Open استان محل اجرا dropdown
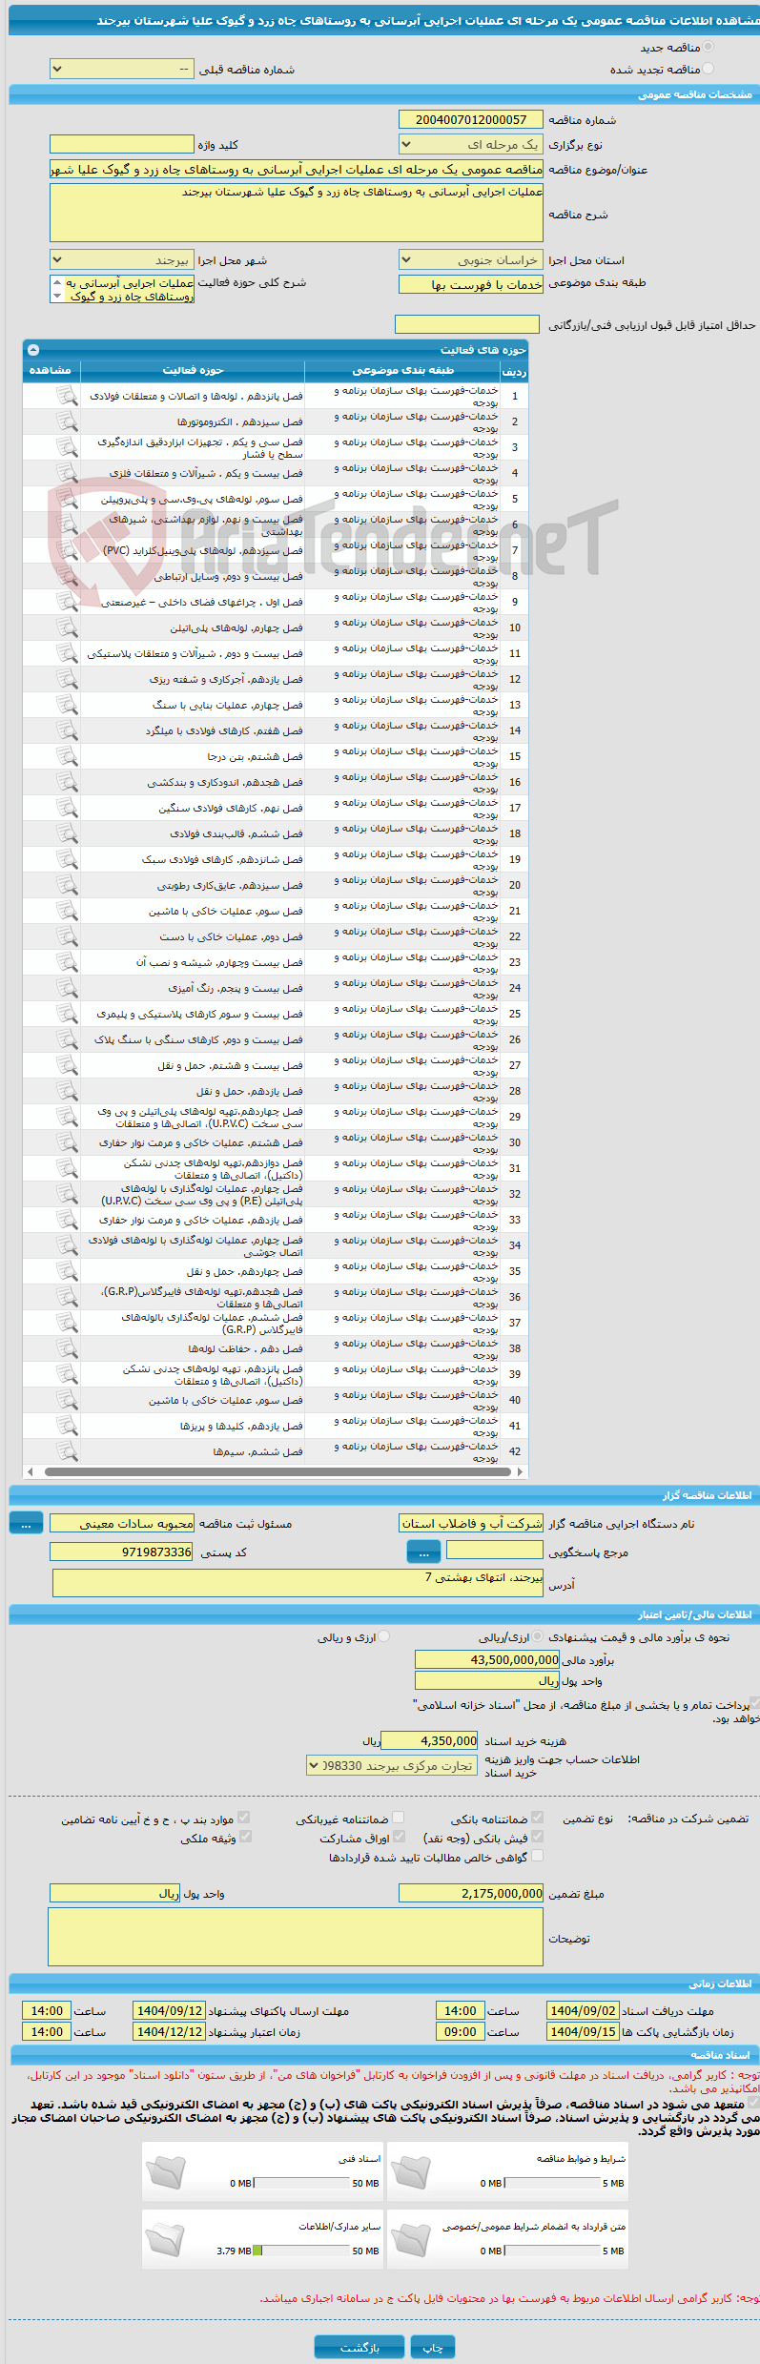Image resolution: width=760 pixels, height=2364 pixels. click(471, 260)
